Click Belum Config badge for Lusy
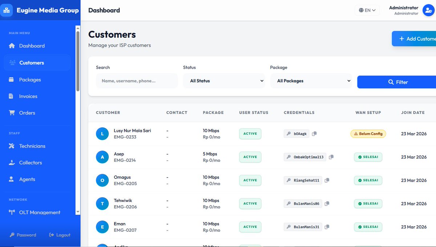This screenshot has height=247, width=436. [x=368, y=134]
